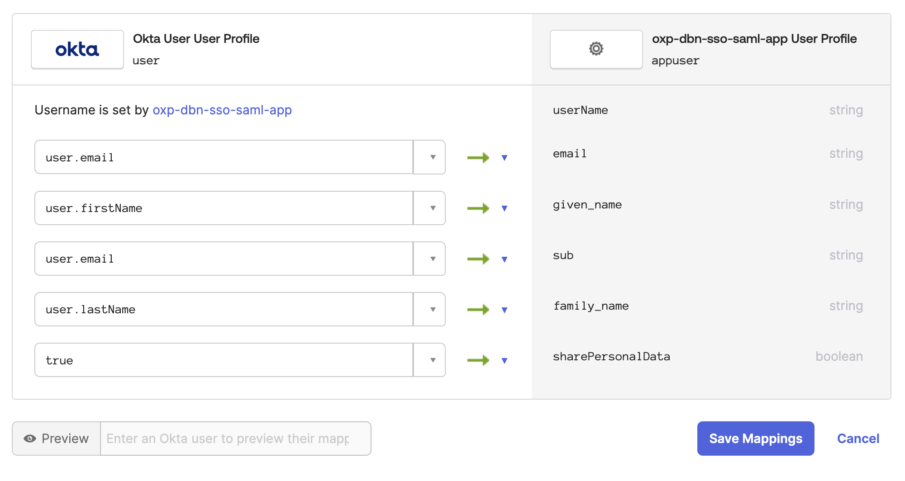Click the green arrow mapping to family_name

tap(478, 309)
